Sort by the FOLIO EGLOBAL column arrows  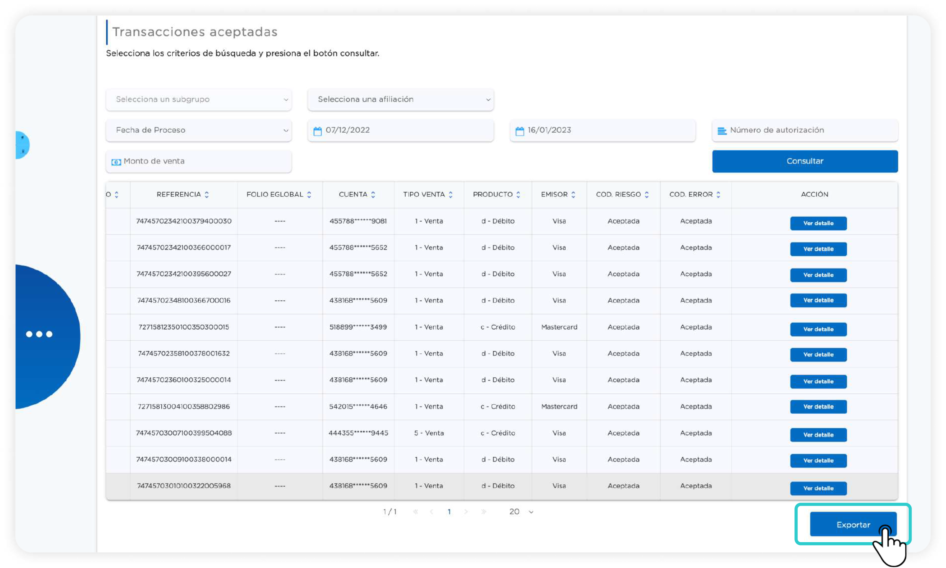point(309,194)
